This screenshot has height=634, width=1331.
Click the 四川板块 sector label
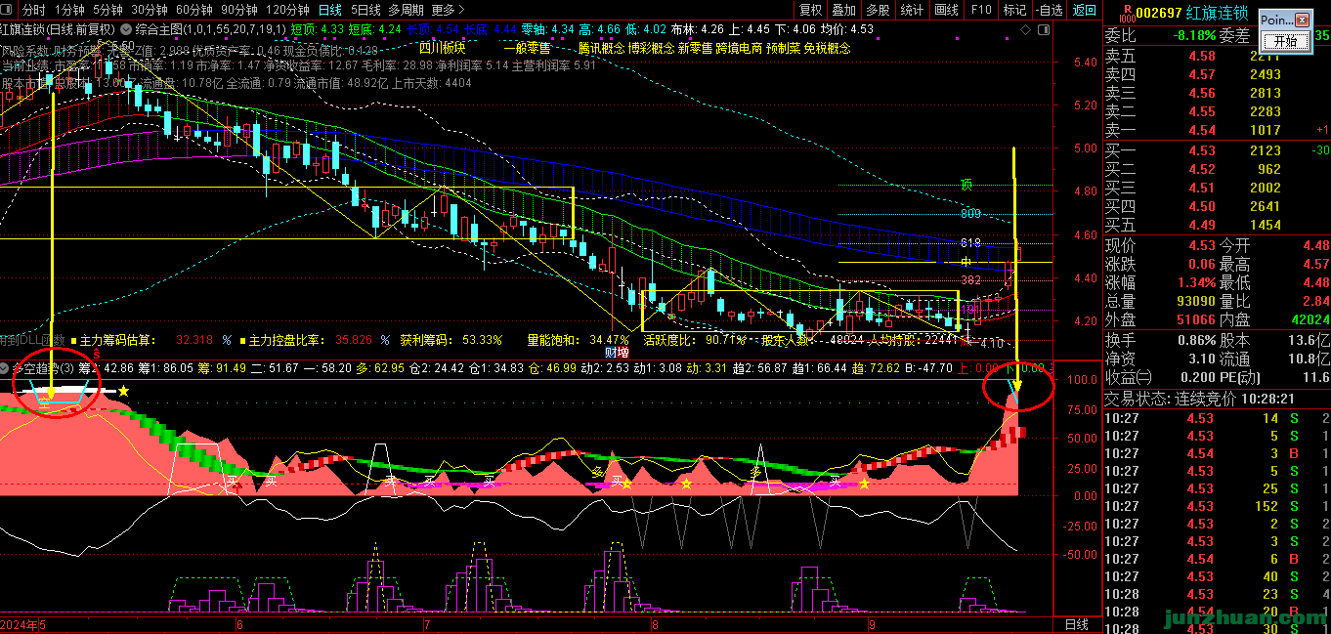pos(442,47)
